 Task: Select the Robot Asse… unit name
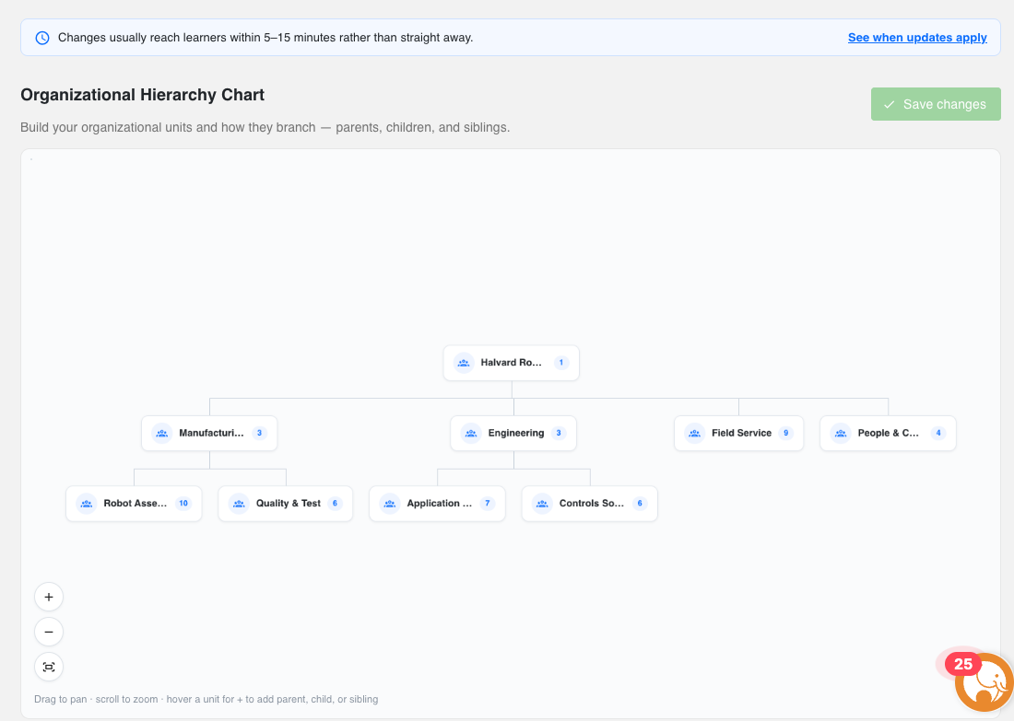pos(136,504)
